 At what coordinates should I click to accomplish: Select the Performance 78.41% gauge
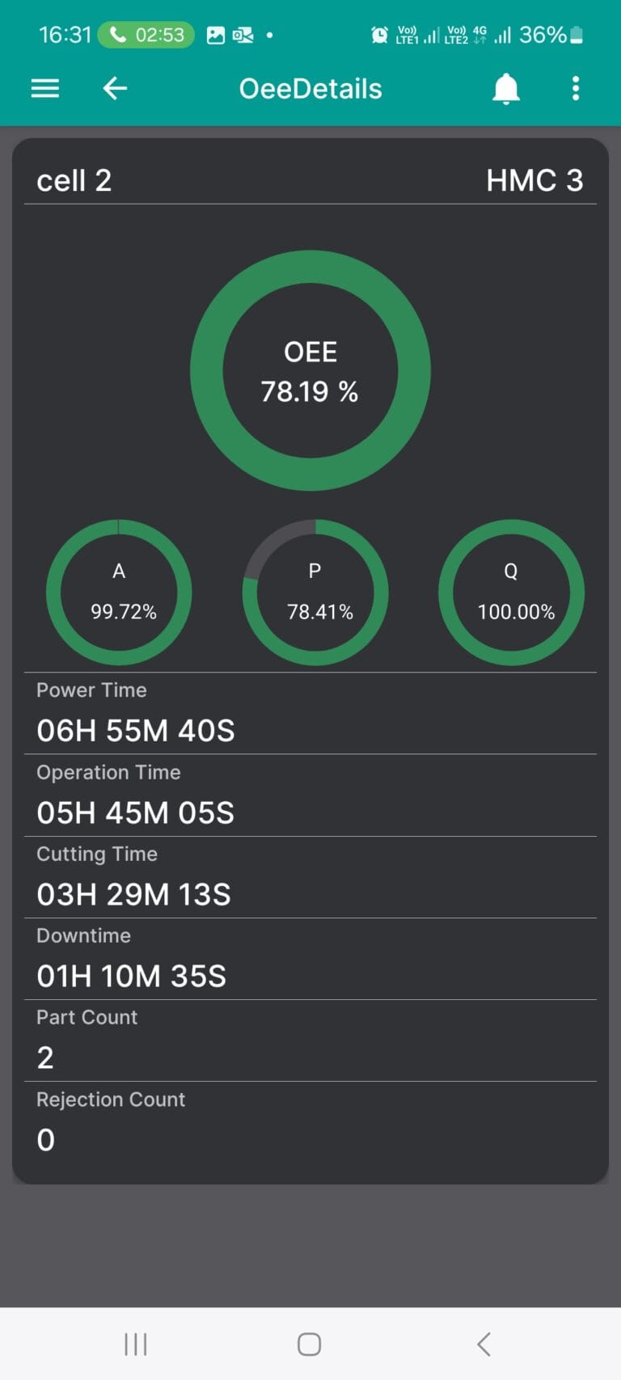point(315,593)
